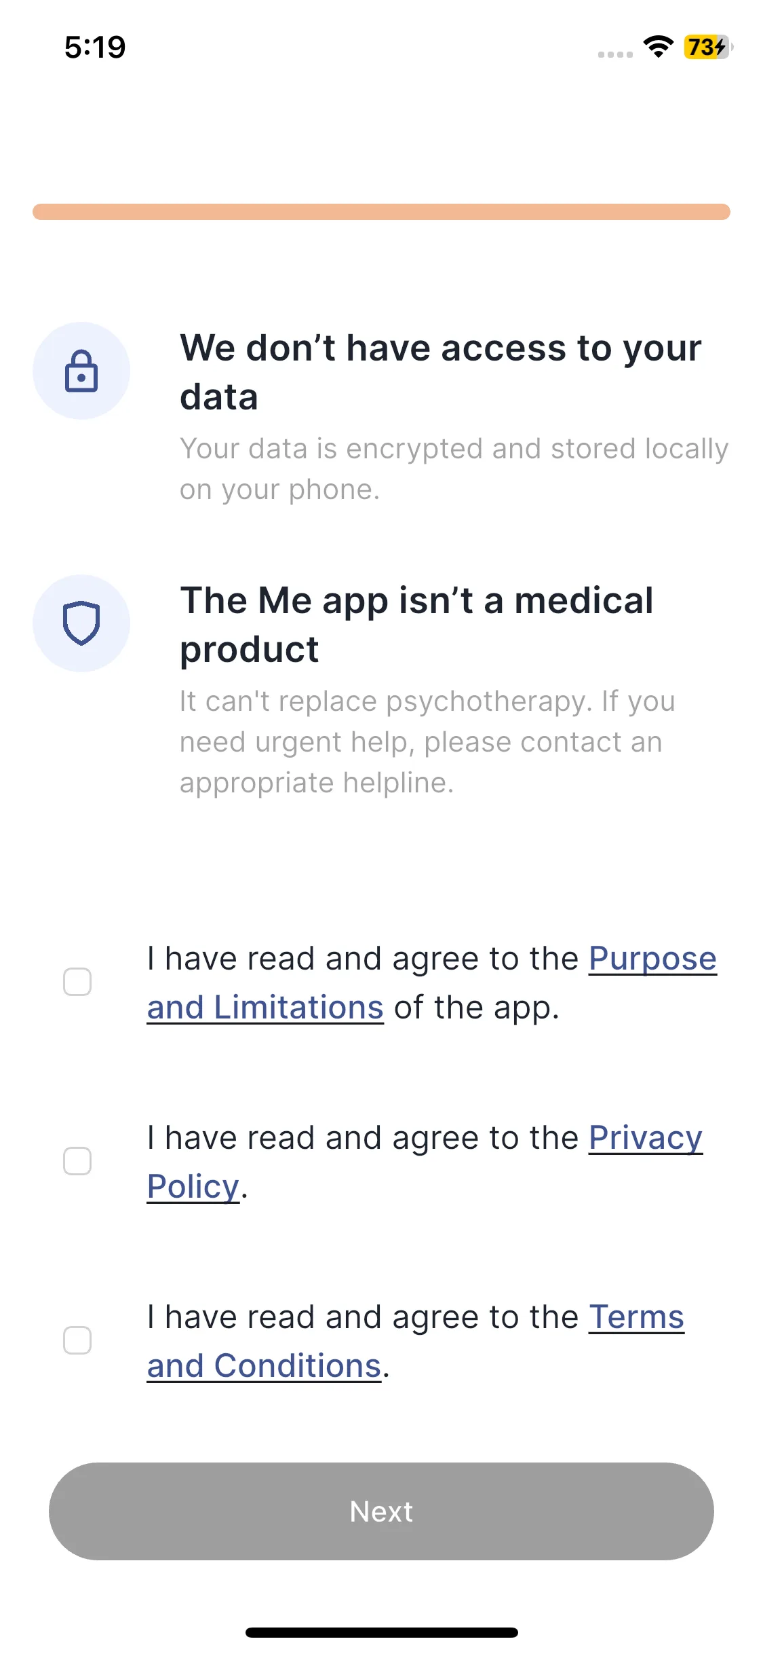Tap the psychotherapy helpline disclaimer text
The height and width of the screenshot is (1654, 763).
click(427, 741)
